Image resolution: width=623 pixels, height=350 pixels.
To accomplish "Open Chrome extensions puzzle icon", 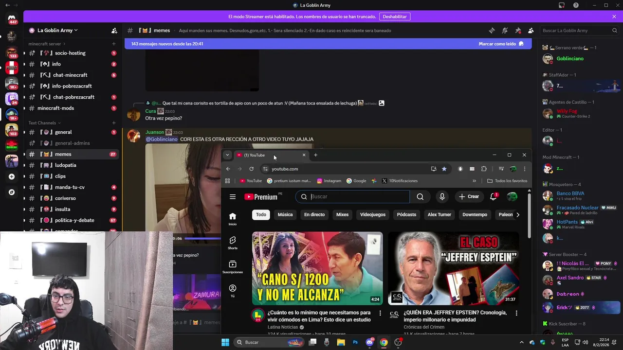I will [484, 169].
